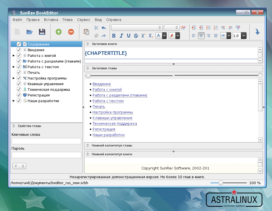The image size is (272, 211).
Task: Insert a bulleted list
Action: click(208, 28)
